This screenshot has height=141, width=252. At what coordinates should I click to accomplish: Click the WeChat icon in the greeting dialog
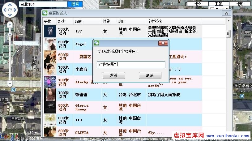point(97,43)
